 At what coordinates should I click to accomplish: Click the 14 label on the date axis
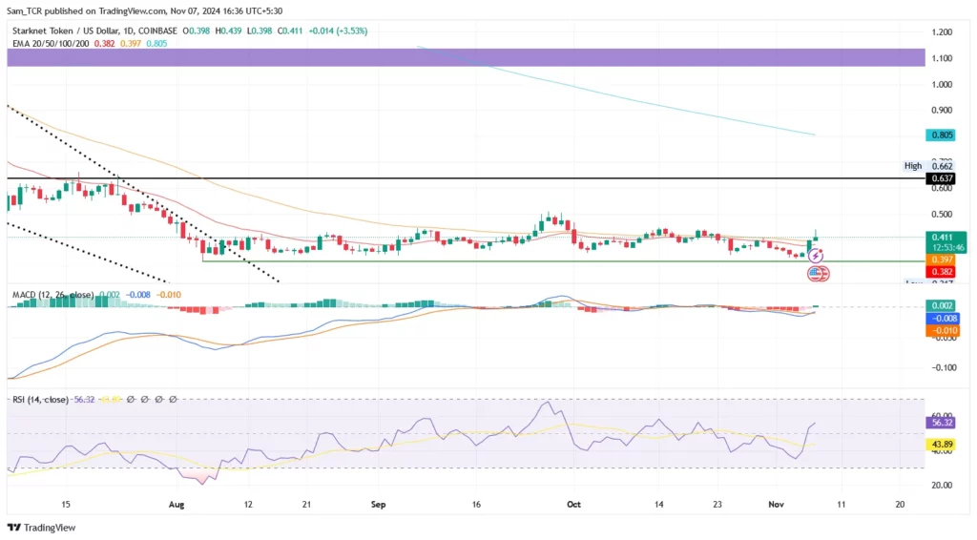[x=659, y=505]
